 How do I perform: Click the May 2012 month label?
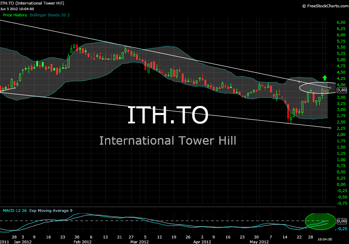pos(259,242)
